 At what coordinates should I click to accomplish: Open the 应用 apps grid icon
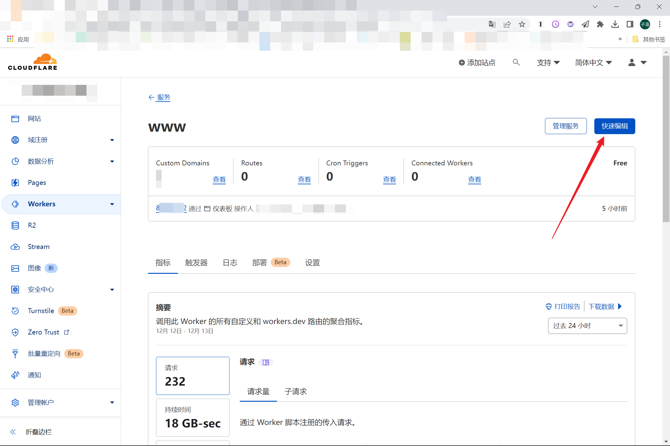click(10, 39)
